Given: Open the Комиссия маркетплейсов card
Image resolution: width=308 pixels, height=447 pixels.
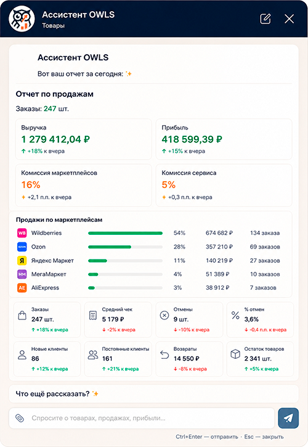Looking at the screenshot, I should click(84, 185).
